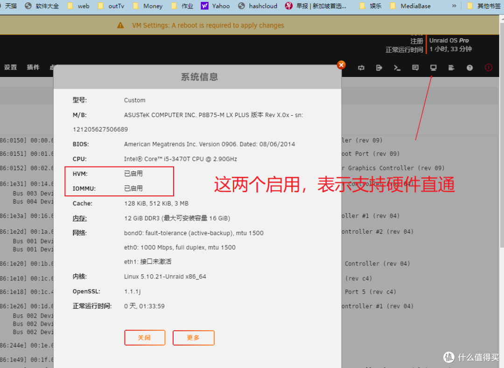Click the purple Yahoo favicon

point(204,6)
